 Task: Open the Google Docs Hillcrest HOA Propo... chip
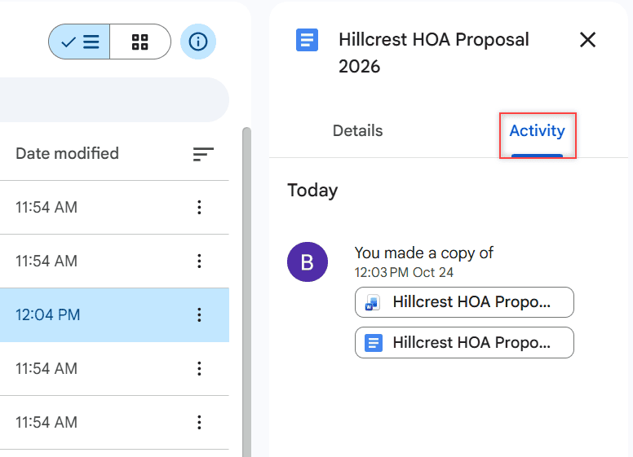click(464, 343)
